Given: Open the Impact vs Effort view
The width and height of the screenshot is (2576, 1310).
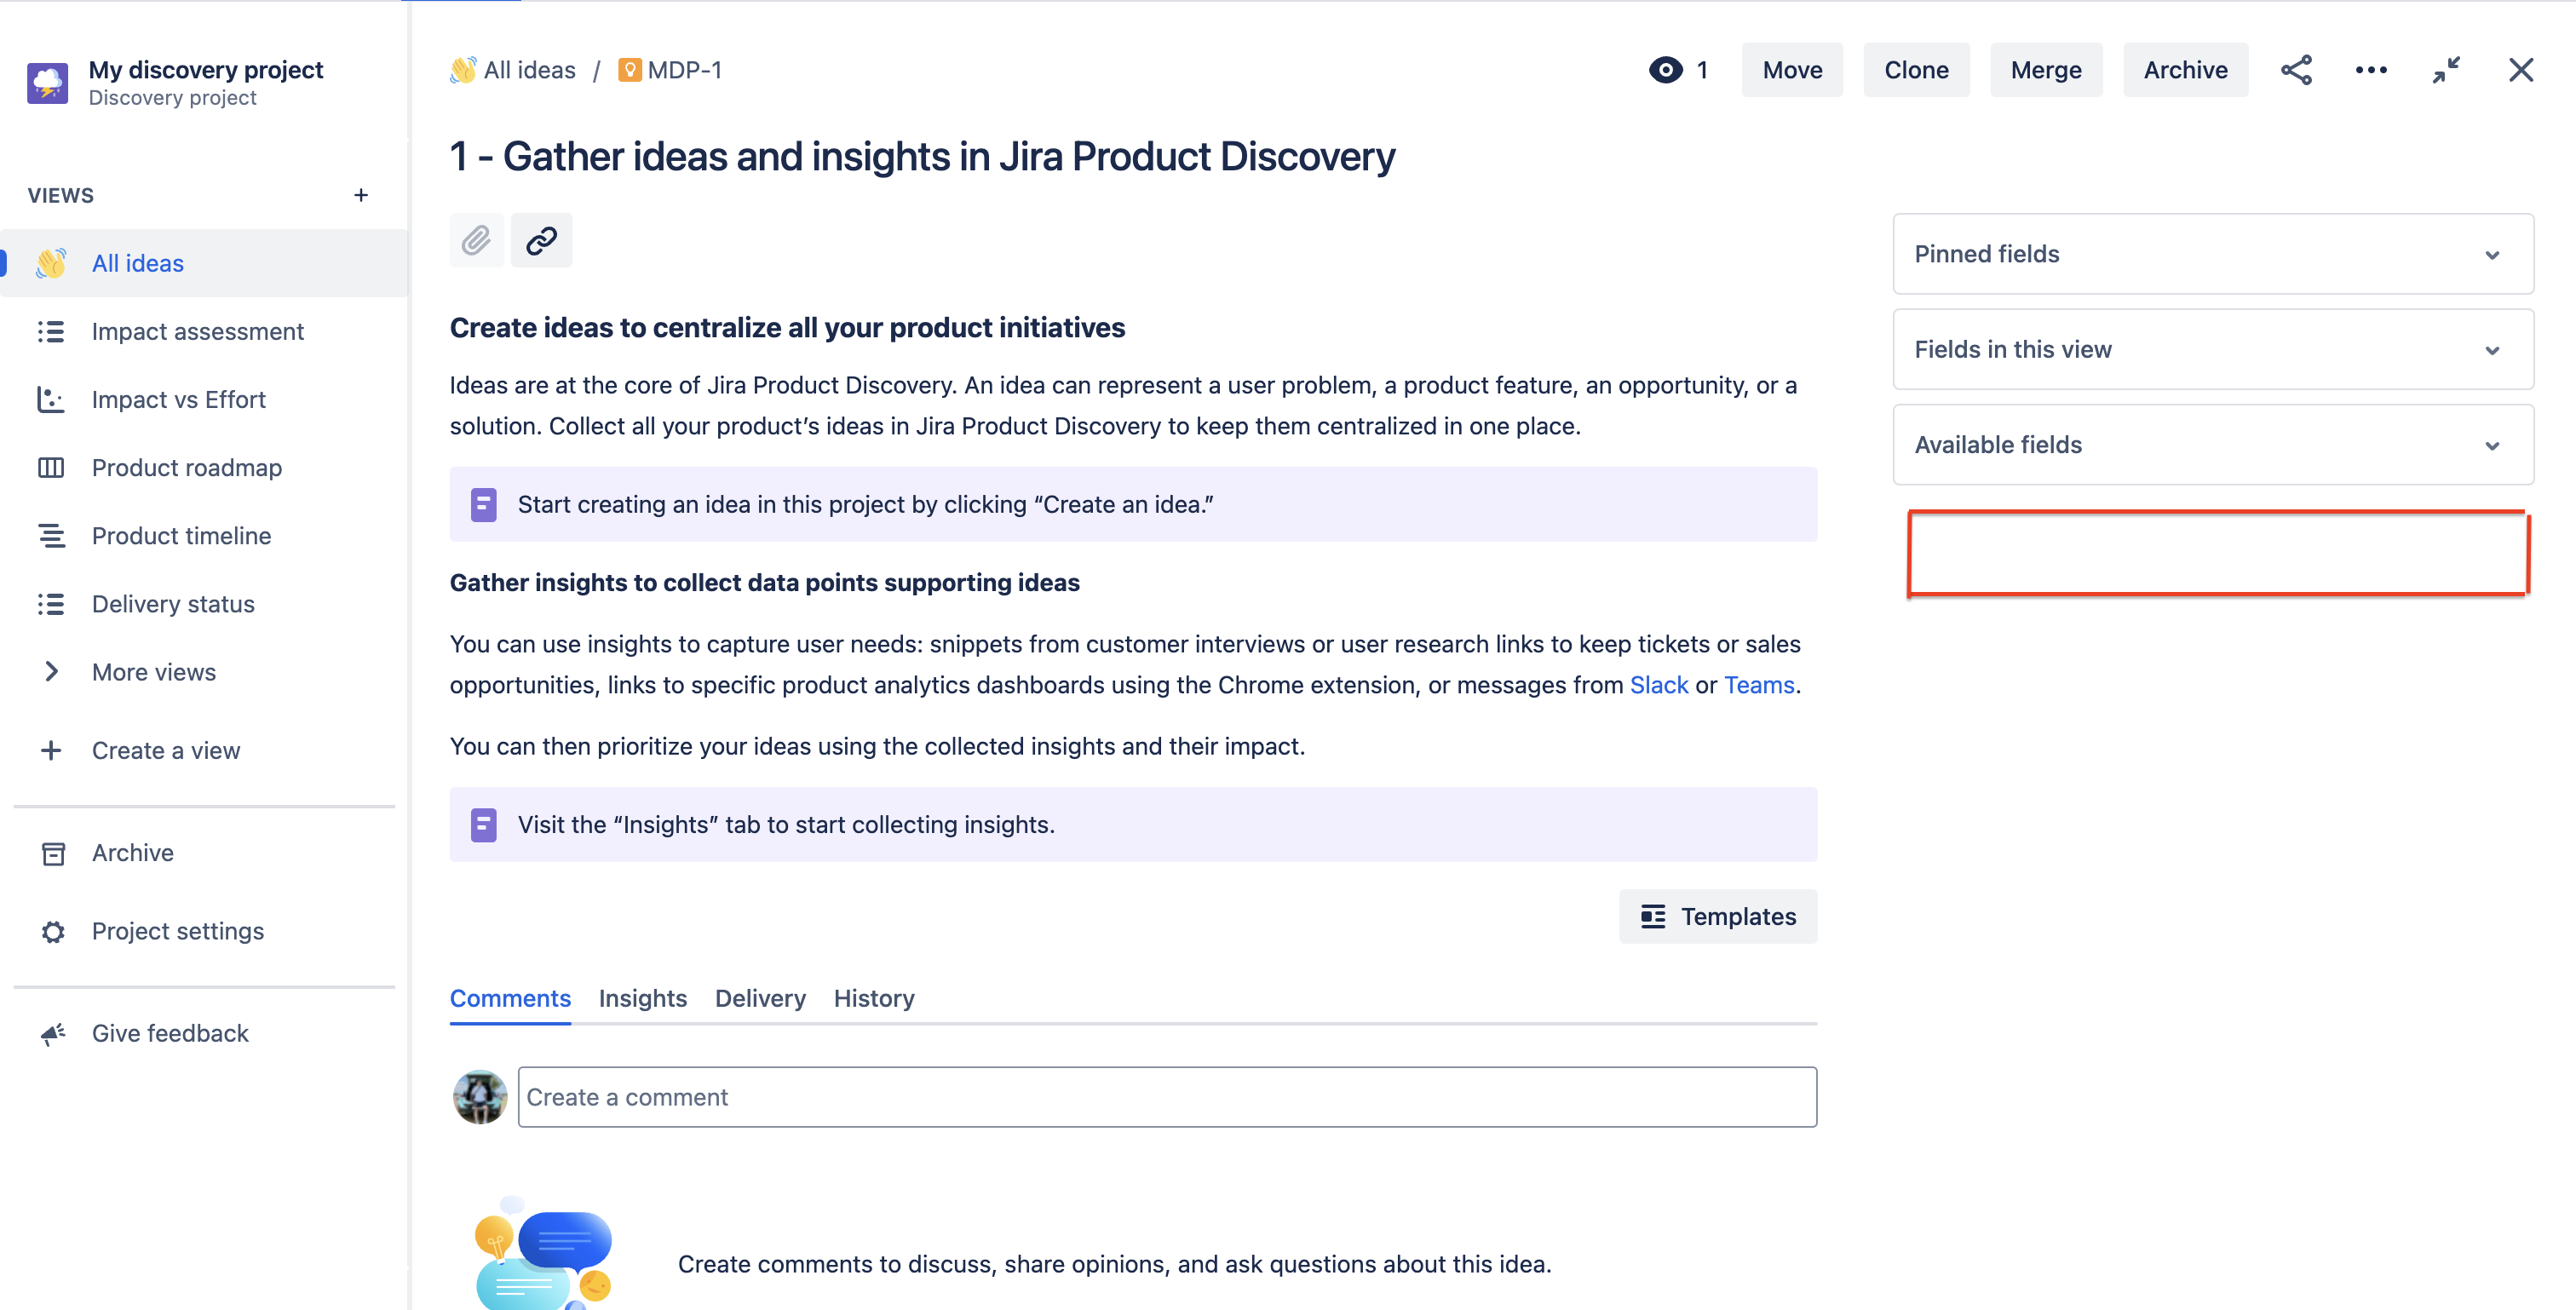Looking at the screenshot, I should tap(178, 399).
